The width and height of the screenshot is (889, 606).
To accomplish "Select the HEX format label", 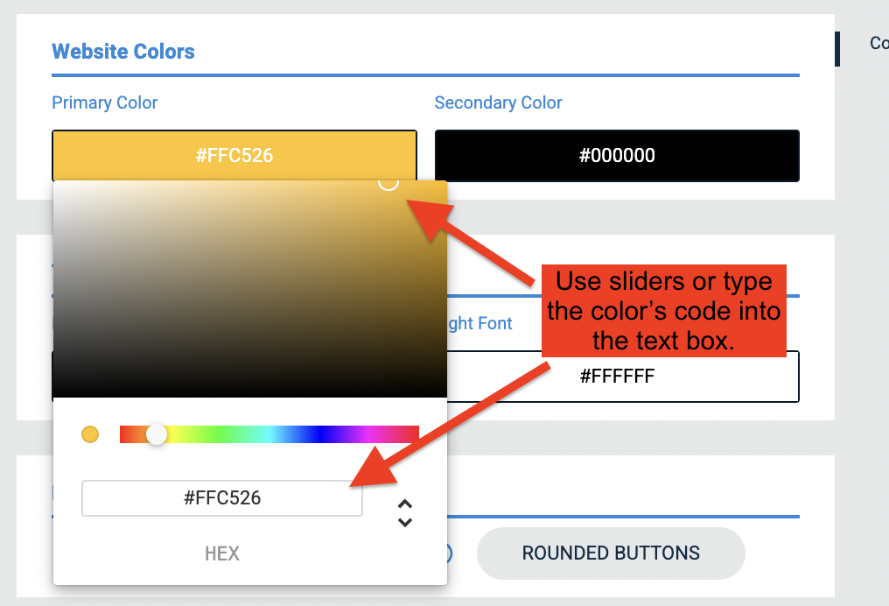I will 221,553.
